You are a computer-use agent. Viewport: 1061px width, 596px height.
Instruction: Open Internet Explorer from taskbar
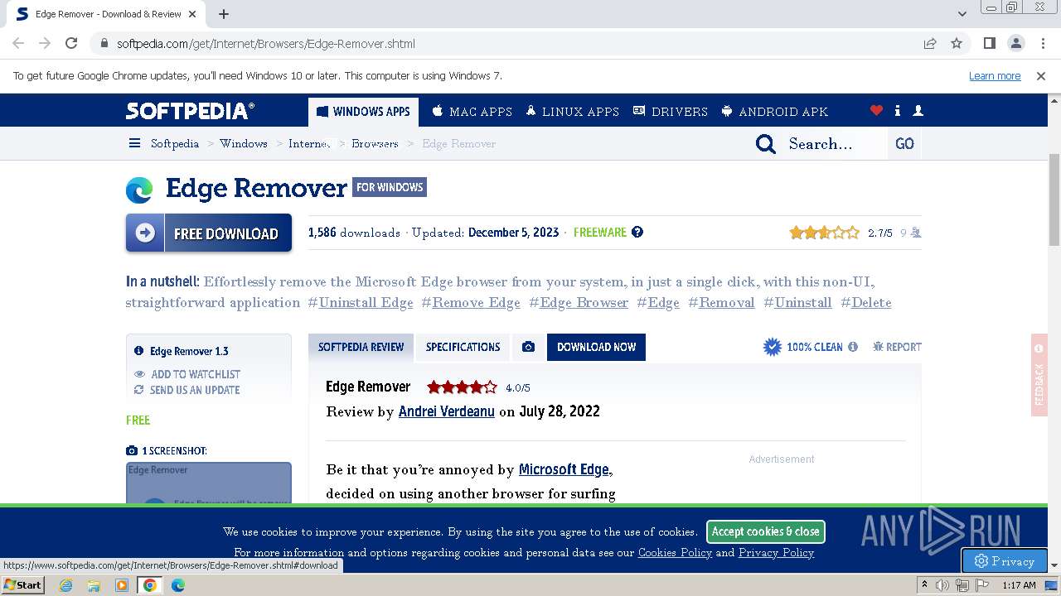tap(65, 585)
